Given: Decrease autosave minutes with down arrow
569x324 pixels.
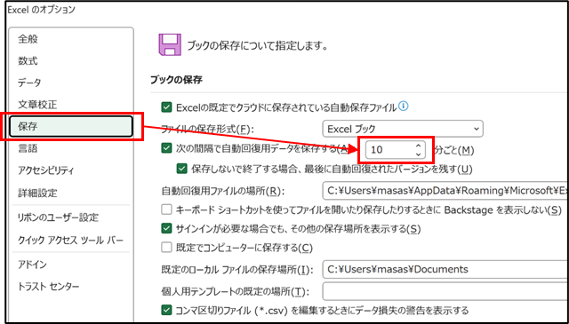Looking at the screenshot, I should pos(419,154).
